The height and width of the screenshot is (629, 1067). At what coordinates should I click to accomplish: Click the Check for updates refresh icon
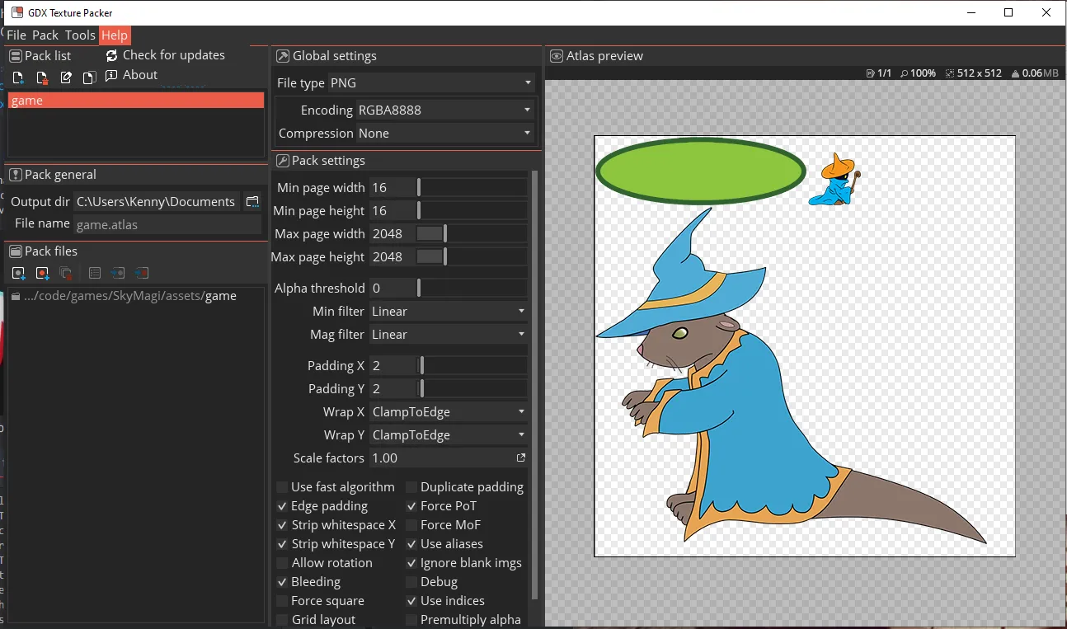pyautogui.click(x=112, y=55)
